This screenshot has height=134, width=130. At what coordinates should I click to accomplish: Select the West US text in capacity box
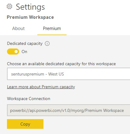pyautogui.click(x=56, y=74)
